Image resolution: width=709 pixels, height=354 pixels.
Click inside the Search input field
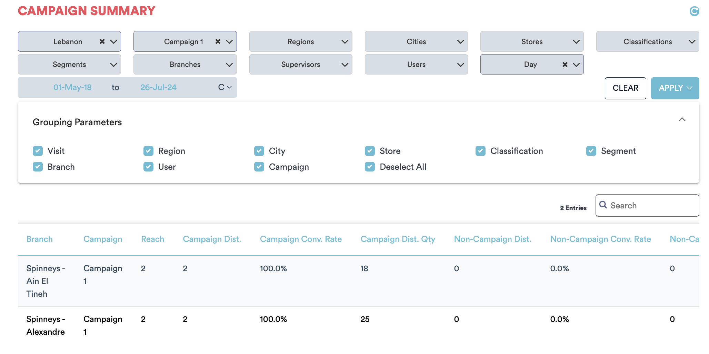[x=652, y=206]
